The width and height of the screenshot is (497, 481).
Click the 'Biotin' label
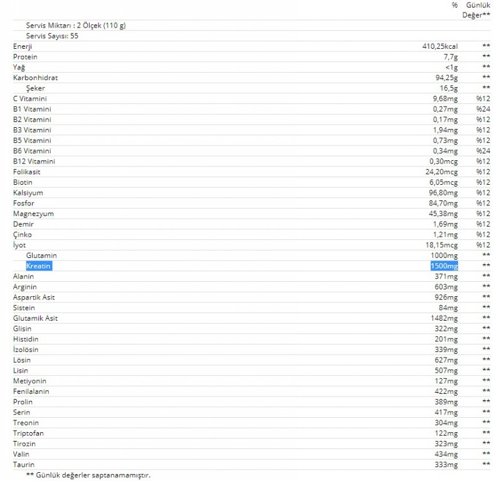pyautogui.click(x=23, y=182)
